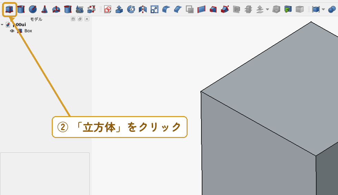This screenshot has width=338, height=195.
Task: Open the Shape Builder tool
Action: (91, 9)
